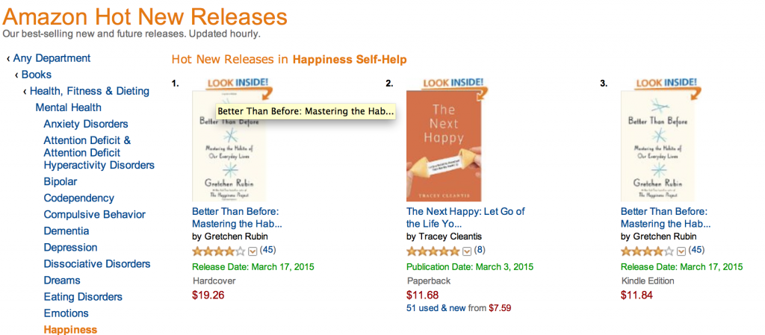Select Anxiety Disorders in sidebar
Image resolution: width=765 pixels, height=335 pixels.
point(86,124)
